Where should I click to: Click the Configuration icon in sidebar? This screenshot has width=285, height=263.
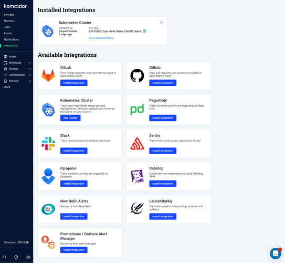click(x=5, y=75)
